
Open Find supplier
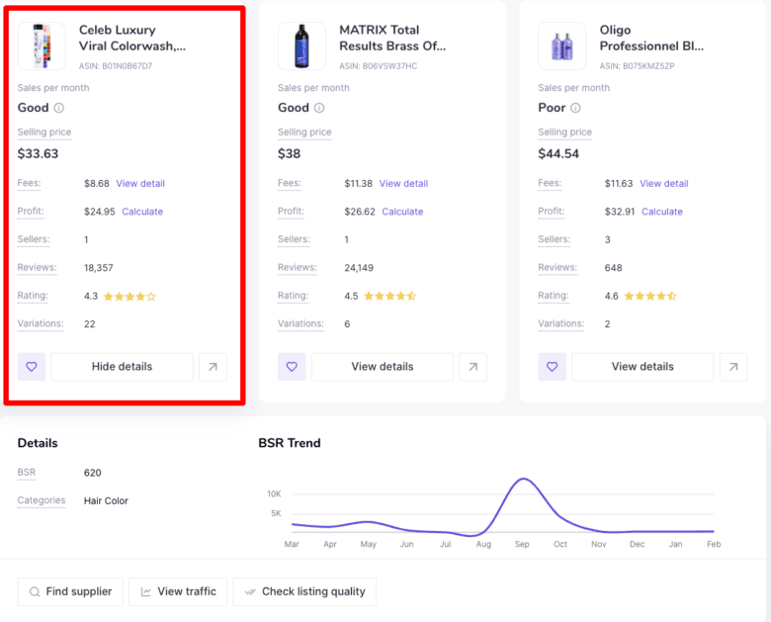[x=70, y=591]
